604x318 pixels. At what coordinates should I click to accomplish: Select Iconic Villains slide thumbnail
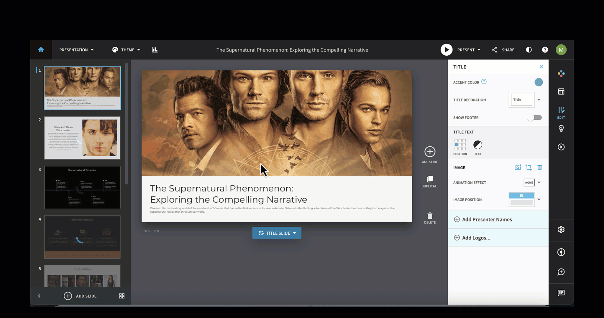click(82, 276)
